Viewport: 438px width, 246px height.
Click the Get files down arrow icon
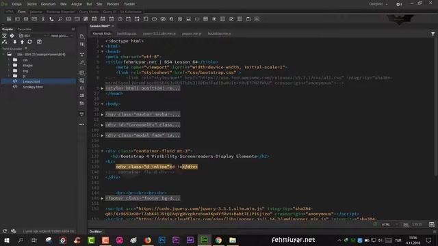coord(15,42)
